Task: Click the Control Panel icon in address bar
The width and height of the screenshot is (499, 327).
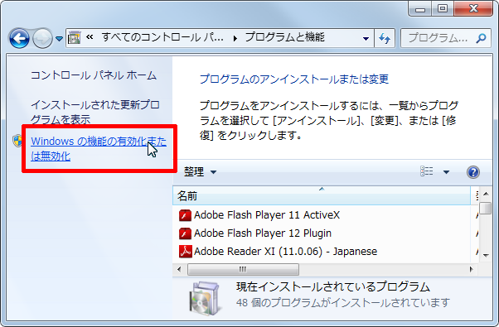Action: pyautogui.click(x=74, y=38)
